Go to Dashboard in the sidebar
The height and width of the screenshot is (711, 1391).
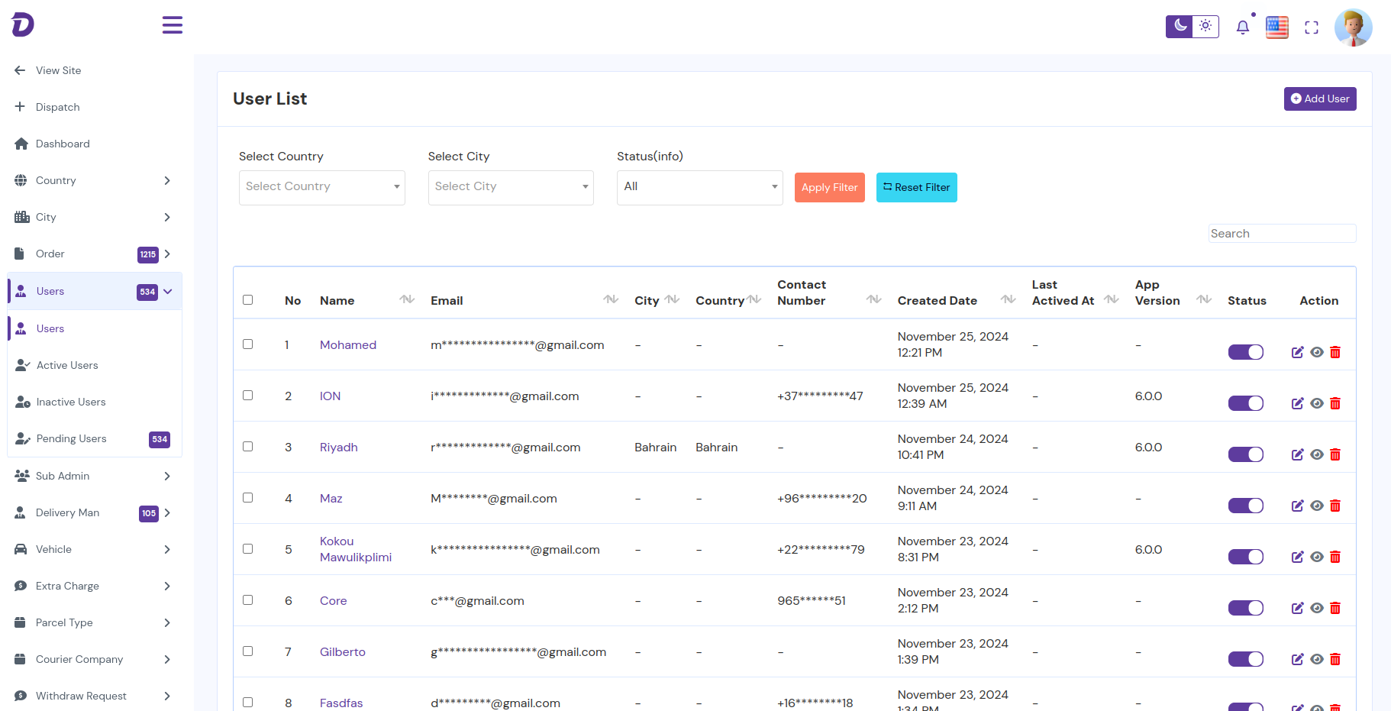tap(63, 144)
